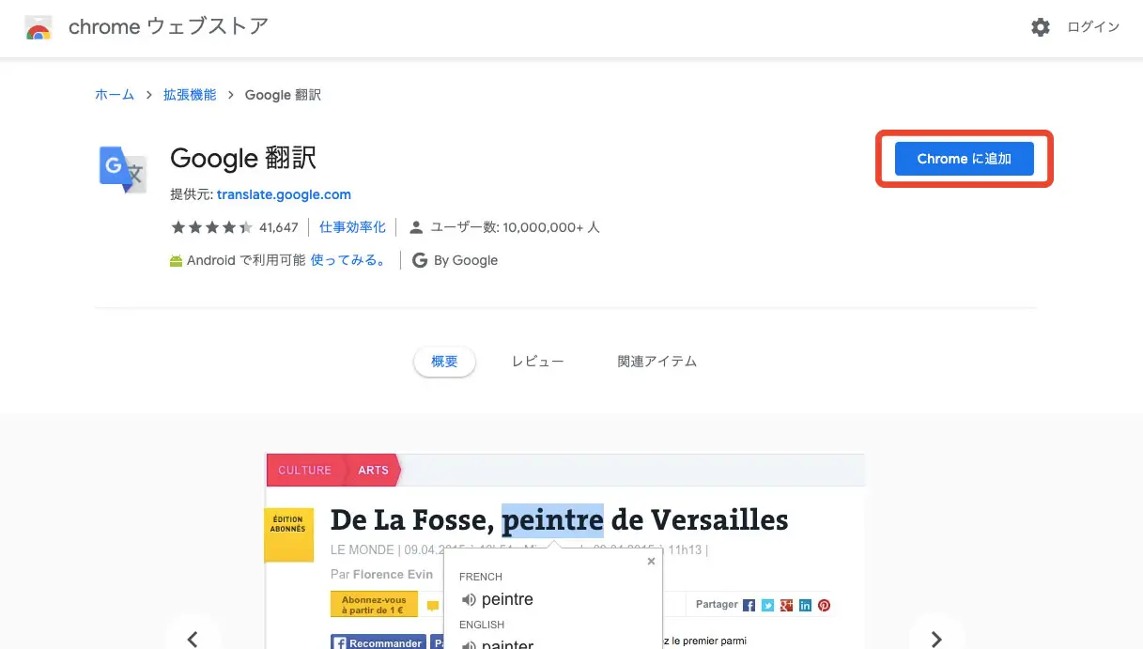The height and width of the screenshot is (649, 1143).
Task: Open the 使ってみる。 link
Action: (x=348, y=260)
